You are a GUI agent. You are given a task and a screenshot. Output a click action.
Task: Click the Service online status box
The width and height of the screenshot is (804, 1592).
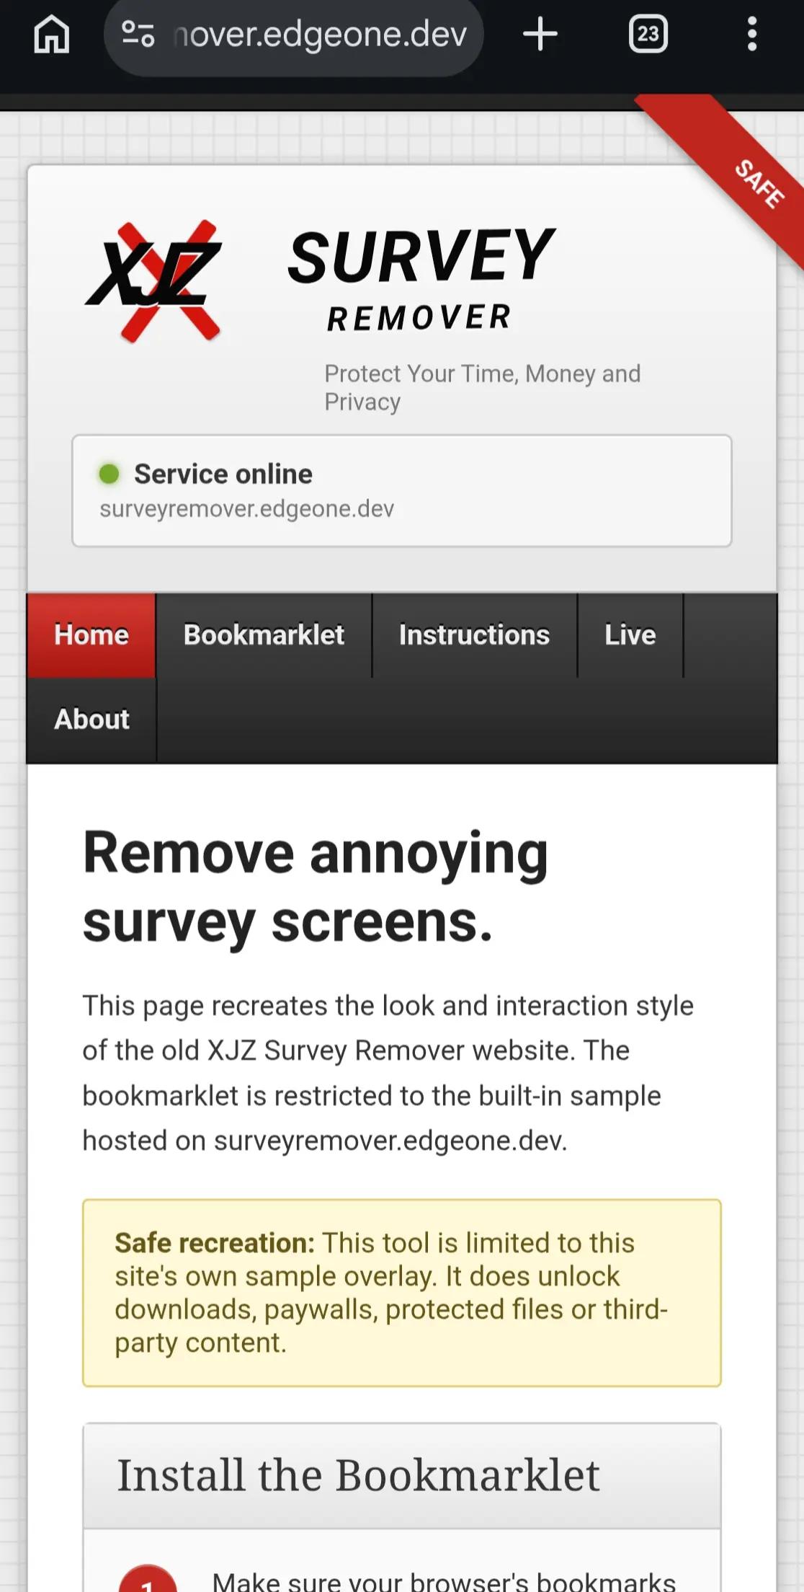[x=402, y=490]
